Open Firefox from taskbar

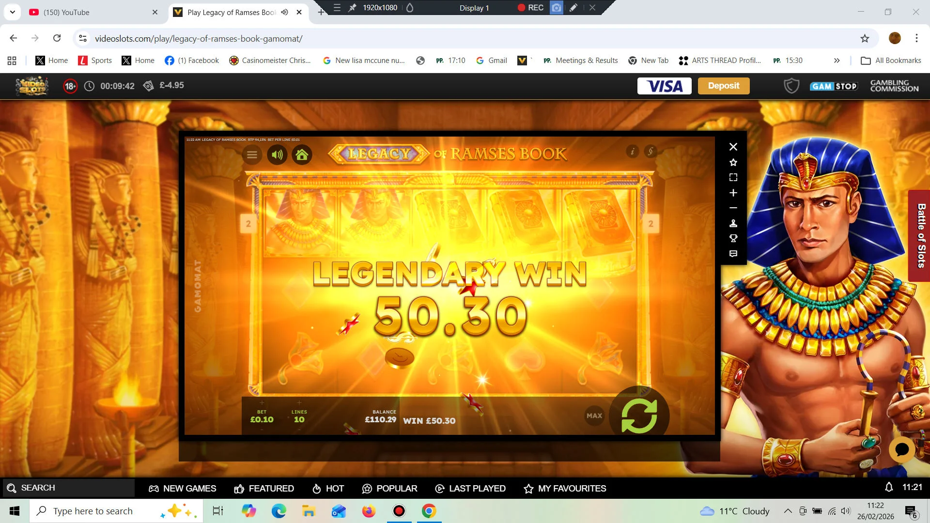pyautogui.click(x=369, y=511)
